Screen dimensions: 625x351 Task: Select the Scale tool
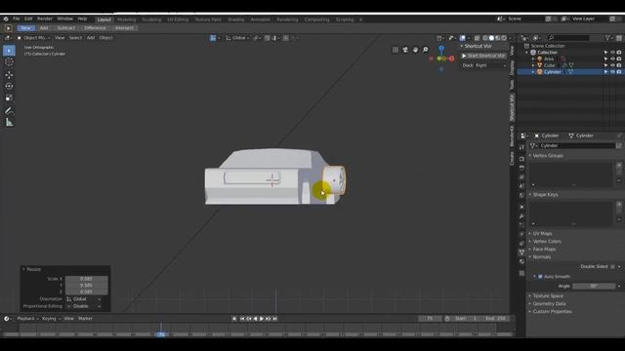[9, 97]
